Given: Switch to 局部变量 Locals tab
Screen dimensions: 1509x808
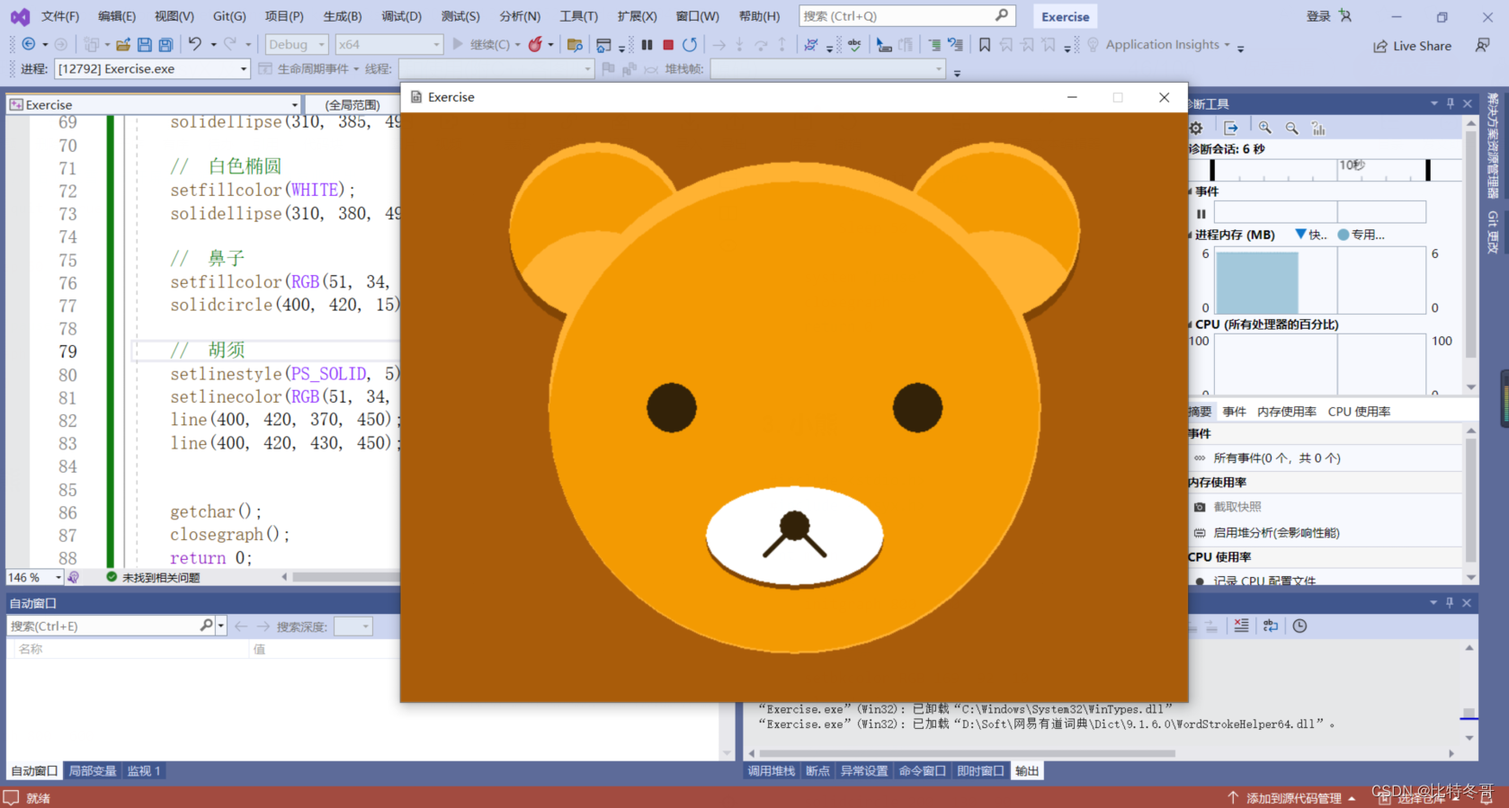Looking at the screenshot, I should (93, 771).
